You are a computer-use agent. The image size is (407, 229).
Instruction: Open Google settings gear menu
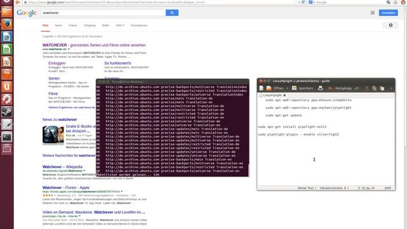pyautogui.click(x=390, y=25)
